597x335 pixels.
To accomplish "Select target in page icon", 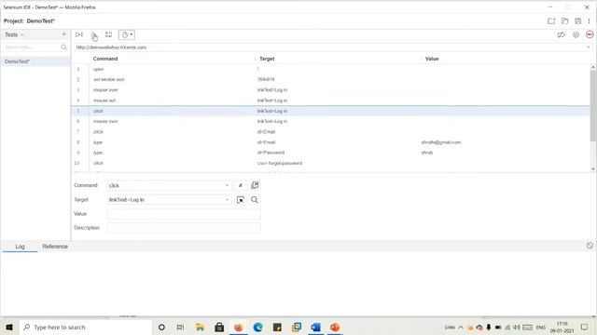I will (241, 200).
